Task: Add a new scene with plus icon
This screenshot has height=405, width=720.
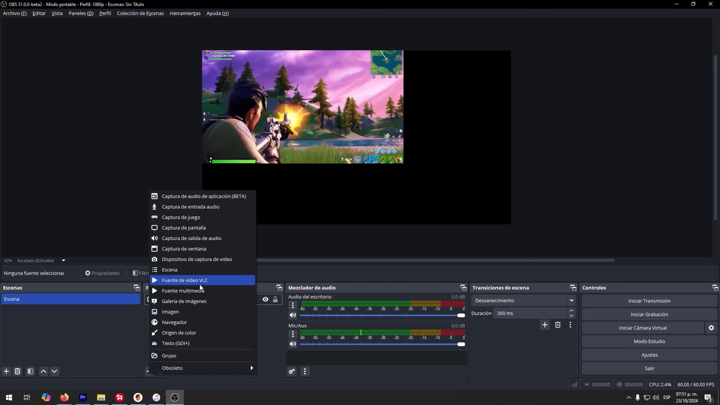Action: 6,371
